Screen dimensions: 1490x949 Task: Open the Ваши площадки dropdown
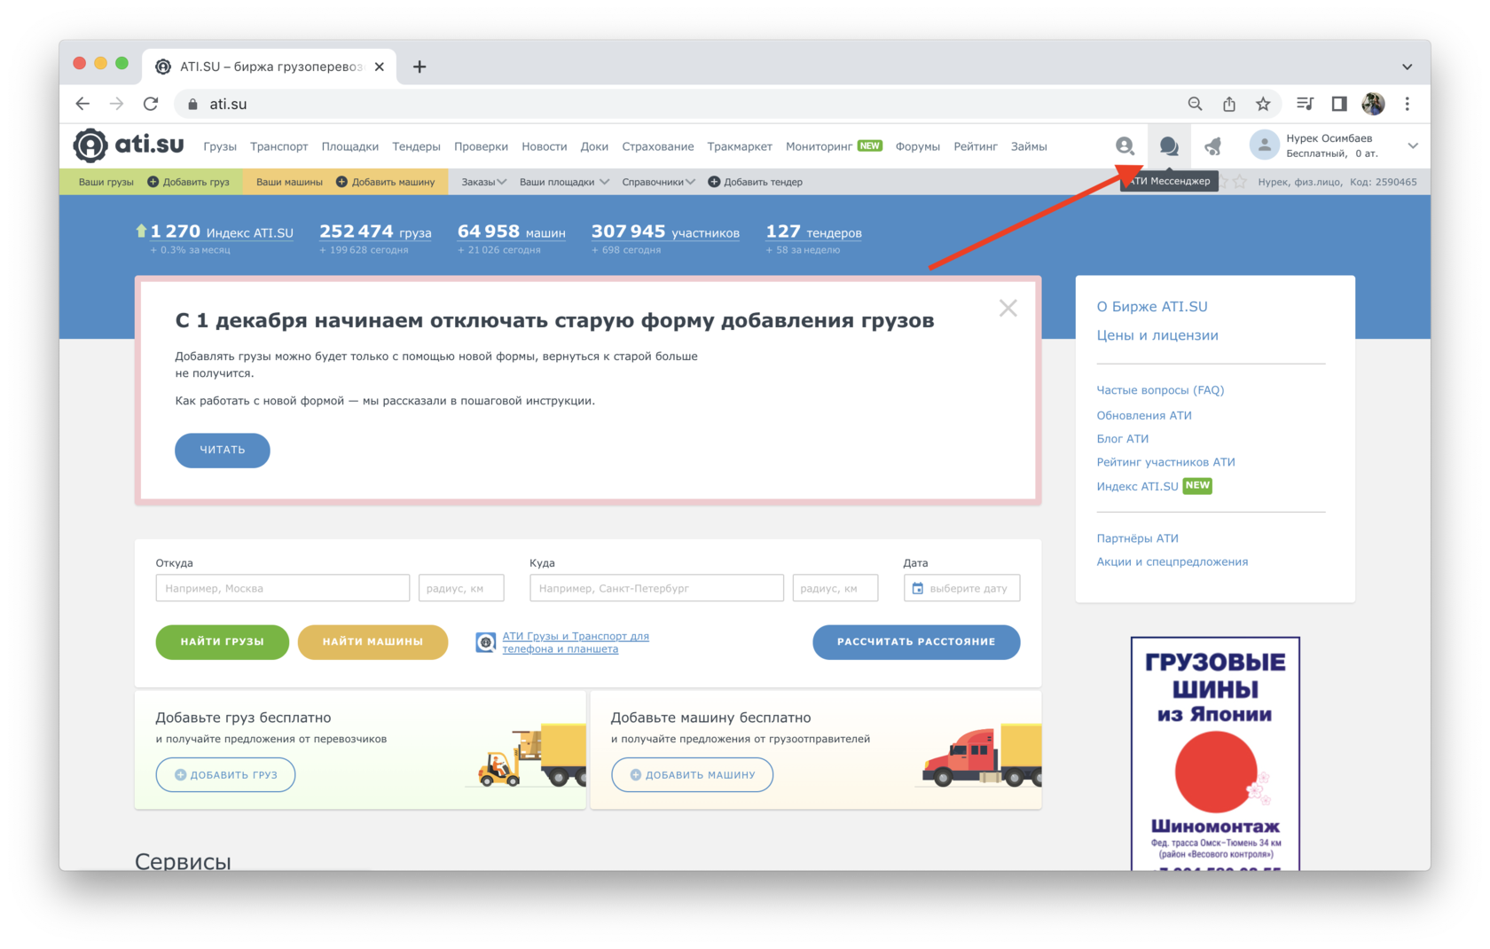tap(564, 182)
